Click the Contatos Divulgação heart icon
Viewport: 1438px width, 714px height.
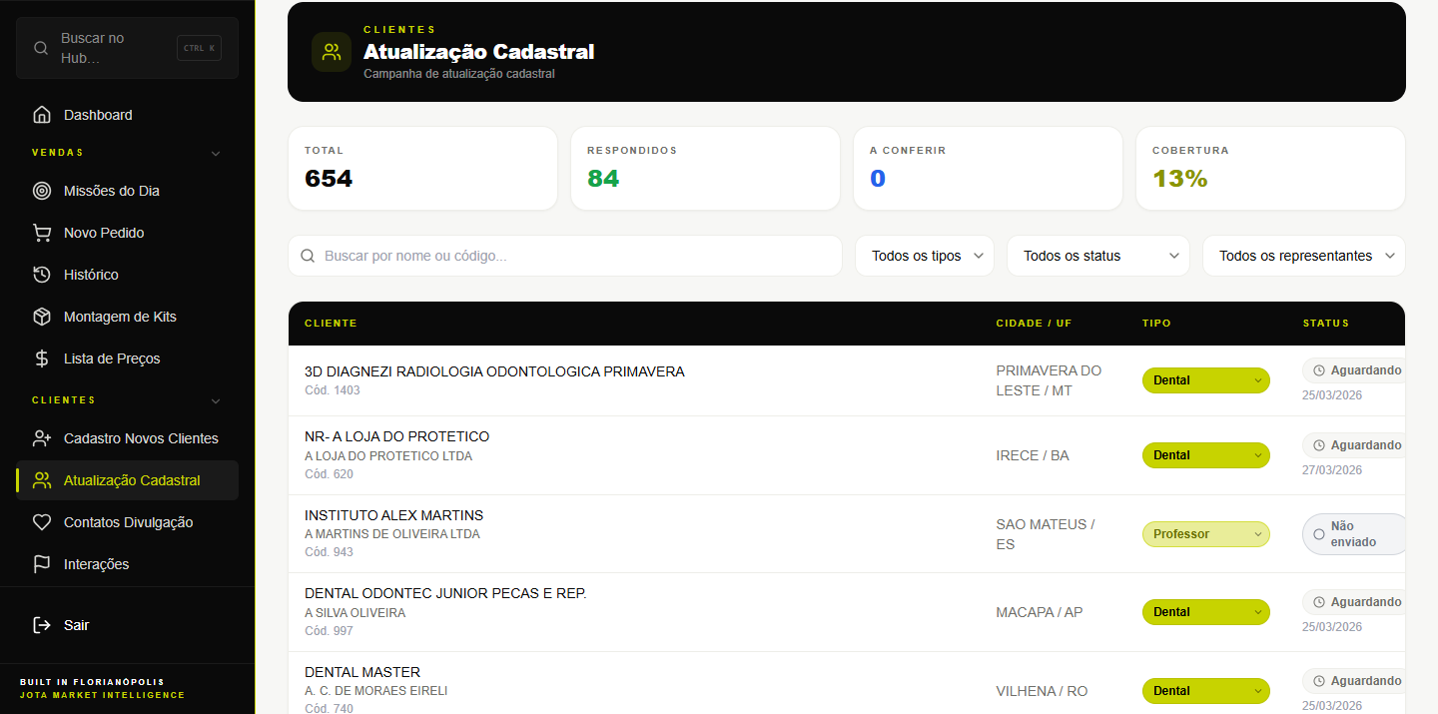(x=42, y=522)
